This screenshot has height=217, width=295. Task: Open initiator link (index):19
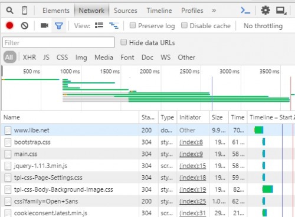click(192, 189)
